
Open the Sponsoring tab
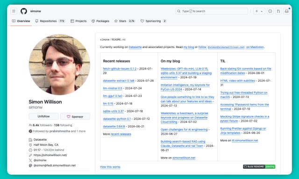pos(154,21)
